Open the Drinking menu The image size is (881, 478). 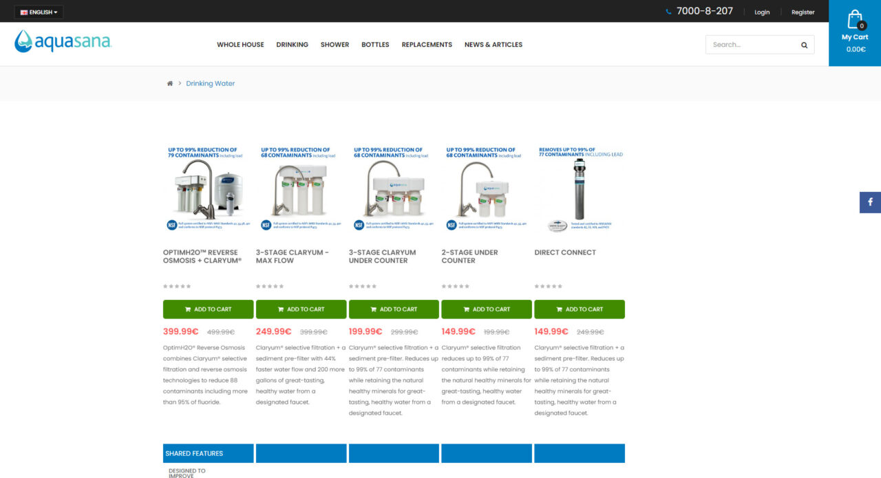point(293,45)
